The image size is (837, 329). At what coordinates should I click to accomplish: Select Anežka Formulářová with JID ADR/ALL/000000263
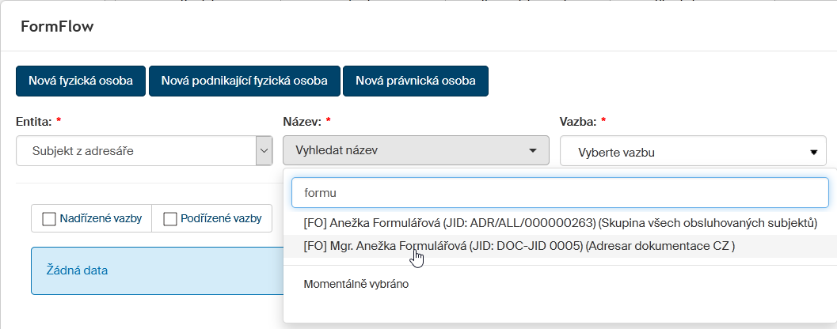tap(560, 223)
